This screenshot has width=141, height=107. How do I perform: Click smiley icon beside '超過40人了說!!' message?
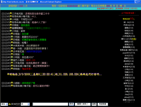[x=11, y=22]
